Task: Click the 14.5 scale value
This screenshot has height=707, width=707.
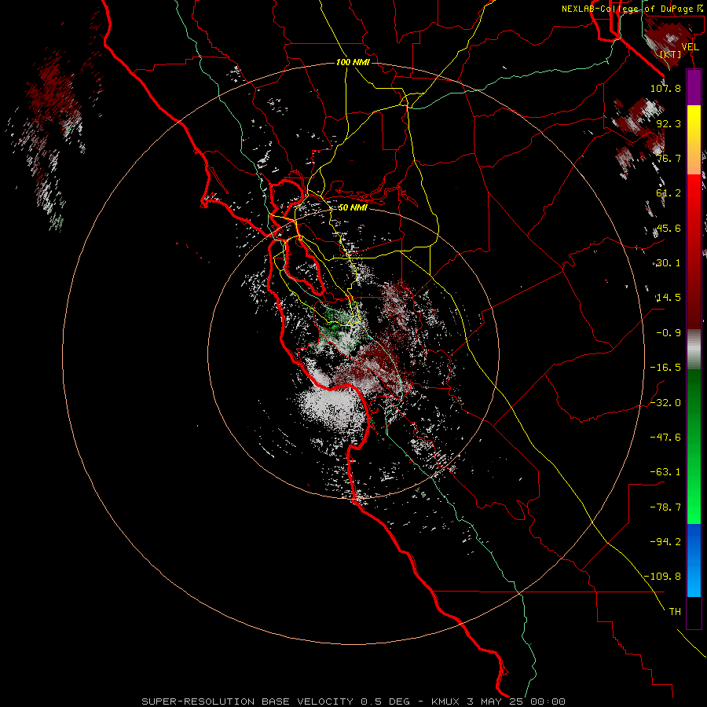Action: pos(669,298)
